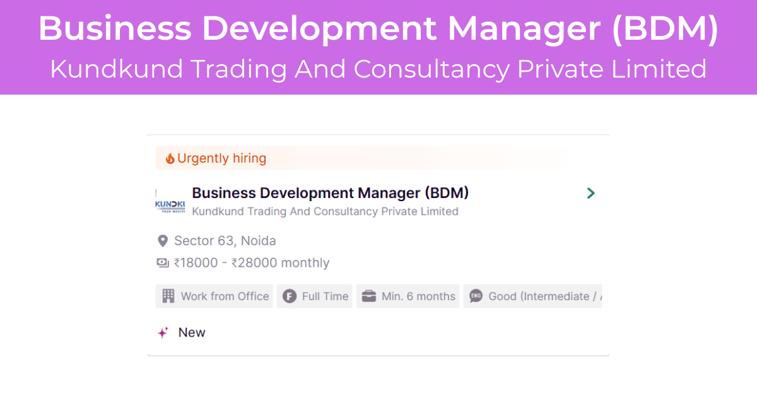The image size is (757, 396).
Task: Click the ENG speech bubble icon
Action: pos(476,296)
